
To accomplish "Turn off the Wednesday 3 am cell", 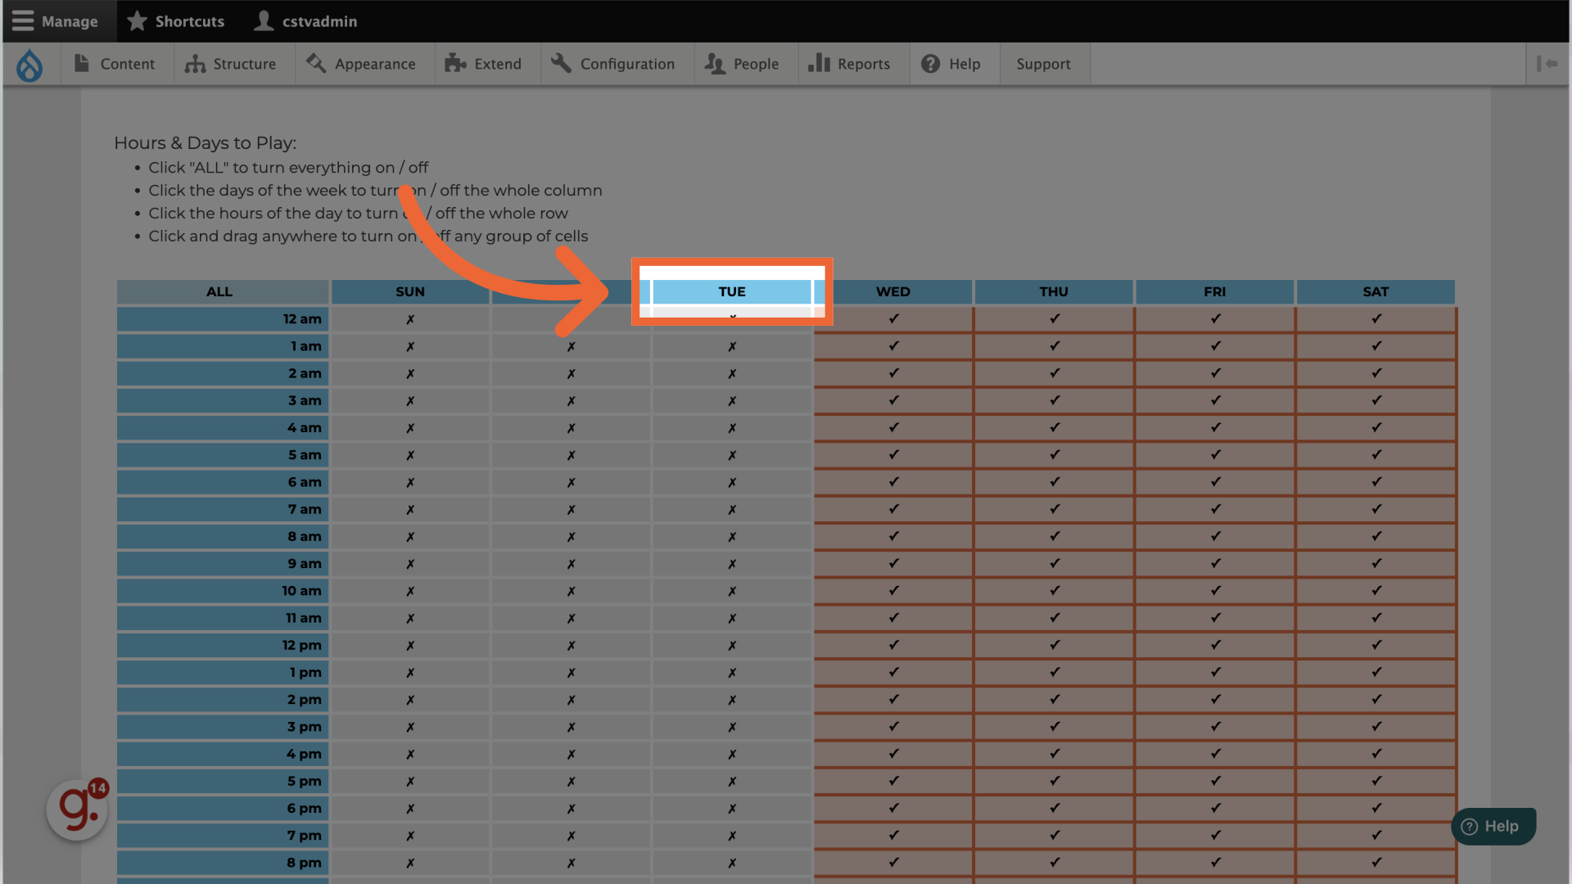I will click(893, 400).
